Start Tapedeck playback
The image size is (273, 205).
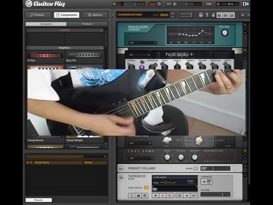(x=163, y=195)
